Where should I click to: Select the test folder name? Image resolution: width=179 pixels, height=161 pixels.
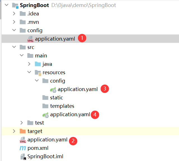[39, 123]
